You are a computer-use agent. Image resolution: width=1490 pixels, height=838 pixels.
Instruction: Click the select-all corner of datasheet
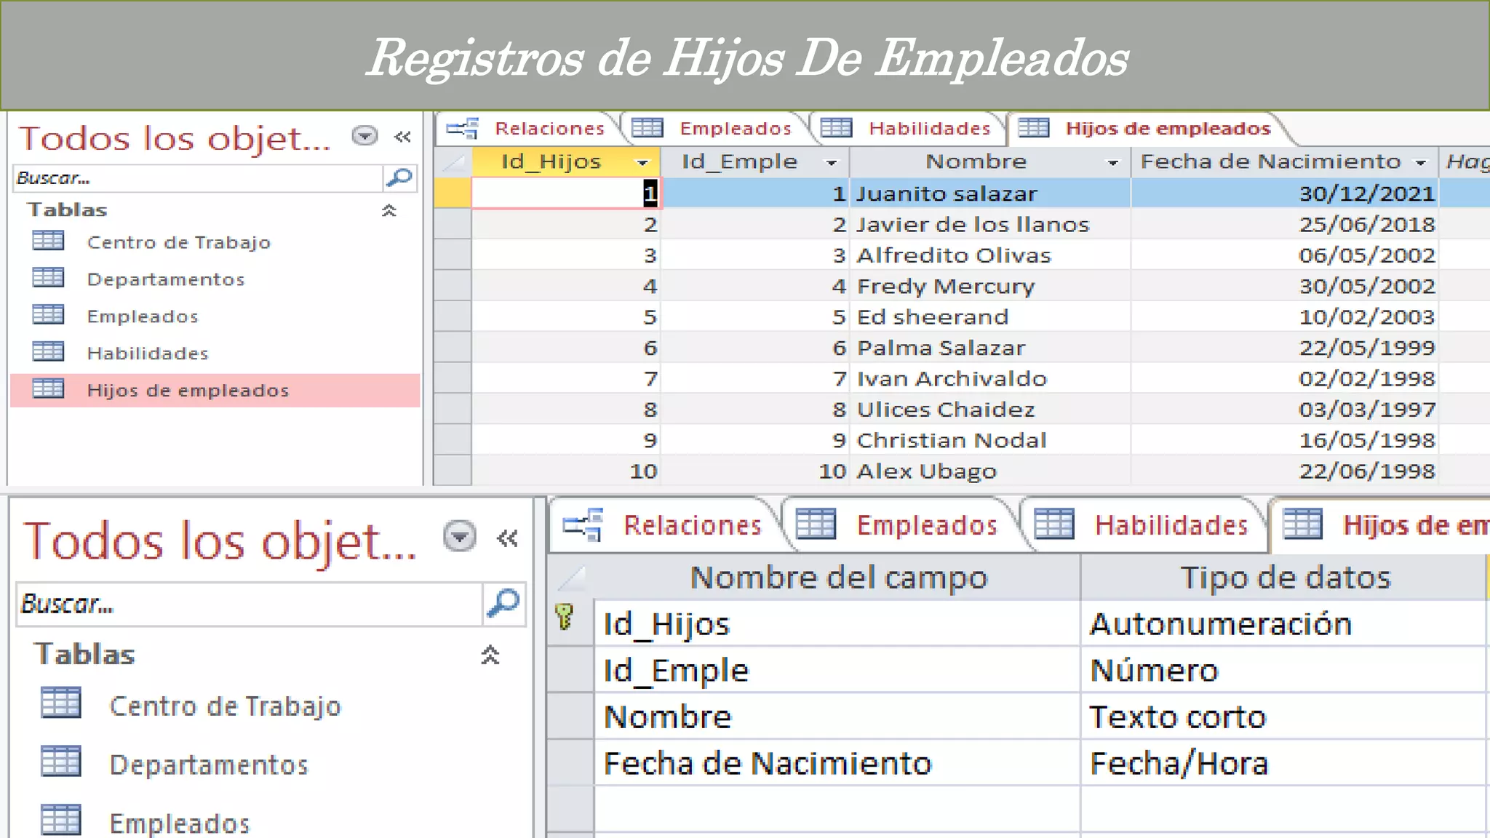point(453,161)
